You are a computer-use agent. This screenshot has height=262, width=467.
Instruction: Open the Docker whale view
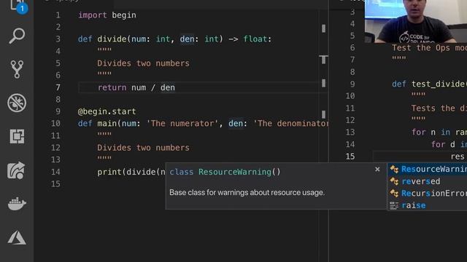tap(17, 204)
